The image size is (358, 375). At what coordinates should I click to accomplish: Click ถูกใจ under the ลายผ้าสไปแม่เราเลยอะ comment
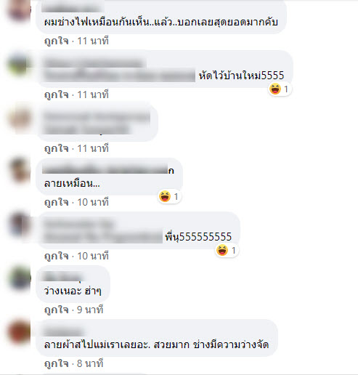pyautogui.click(x=57, y=363)
